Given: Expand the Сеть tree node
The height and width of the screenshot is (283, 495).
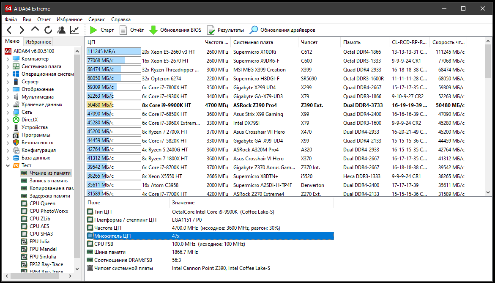Looking at the screenshot, I should (8, 112).
